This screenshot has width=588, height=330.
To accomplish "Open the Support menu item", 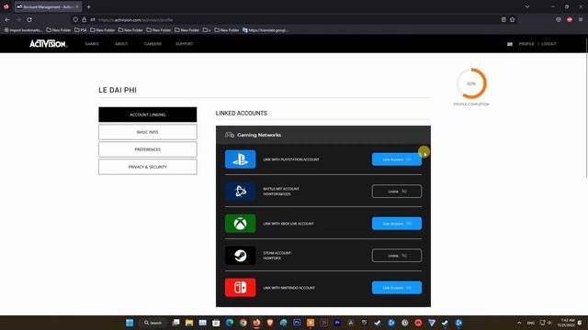I will click(x=185, y=44).
